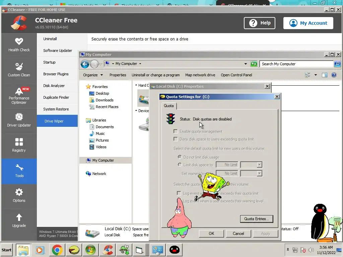The width and height of the screenshot is (343, 257).
Task: Select Disk Analyzer tool
Action: pyautogui.click(x=54, y=86)
